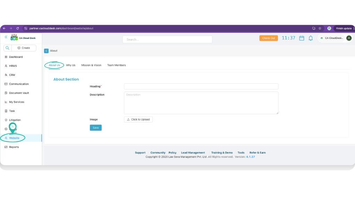Focus the Heading input field
The width and height of the screenshot is (355, 203).
[x=201, y=86]
